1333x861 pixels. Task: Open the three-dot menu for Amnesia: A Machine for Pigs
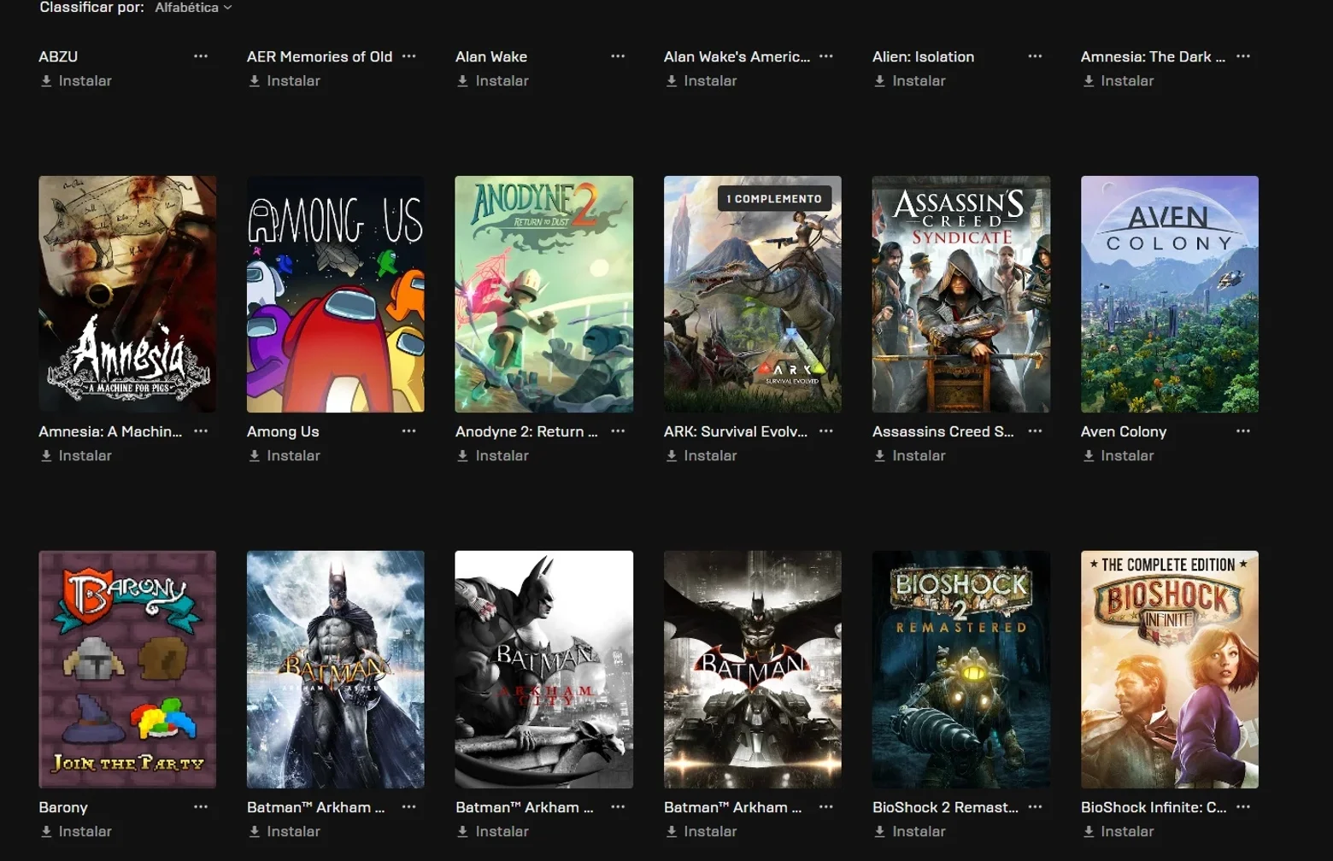click(x=201, y=431)
